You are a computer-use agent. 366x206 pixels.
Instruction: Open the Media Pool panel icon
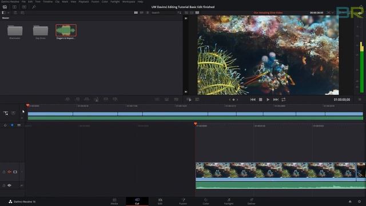click(x=5, y=7)
